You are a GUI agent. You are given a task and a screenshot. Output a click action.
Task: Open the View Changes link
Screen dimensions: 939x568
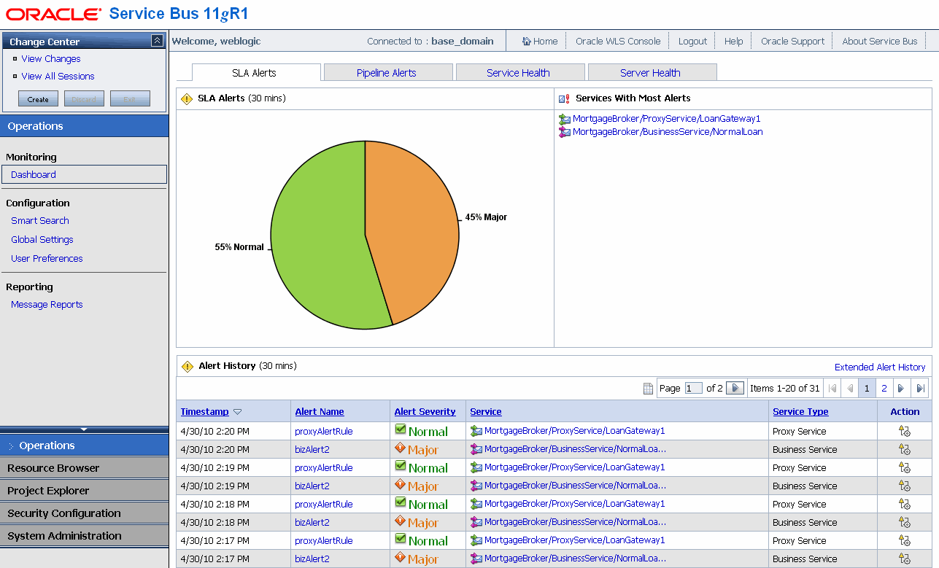click(51, 59)
